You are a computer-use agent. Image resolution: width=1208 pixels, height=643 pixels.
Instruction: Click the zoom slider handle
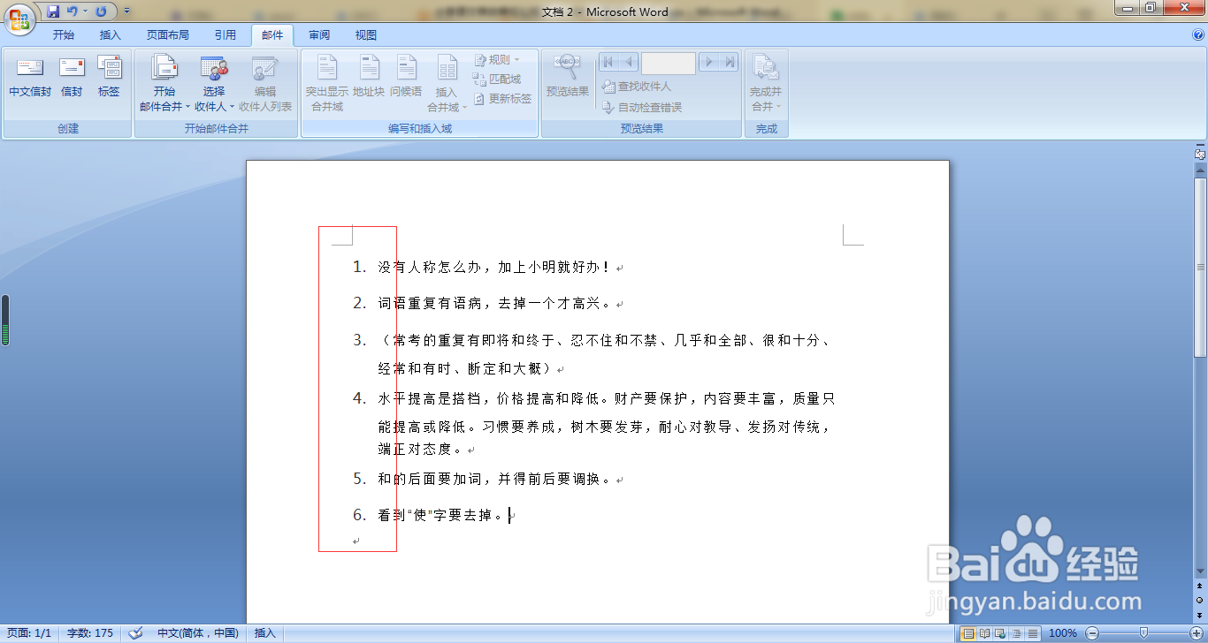click(1143, 633)
